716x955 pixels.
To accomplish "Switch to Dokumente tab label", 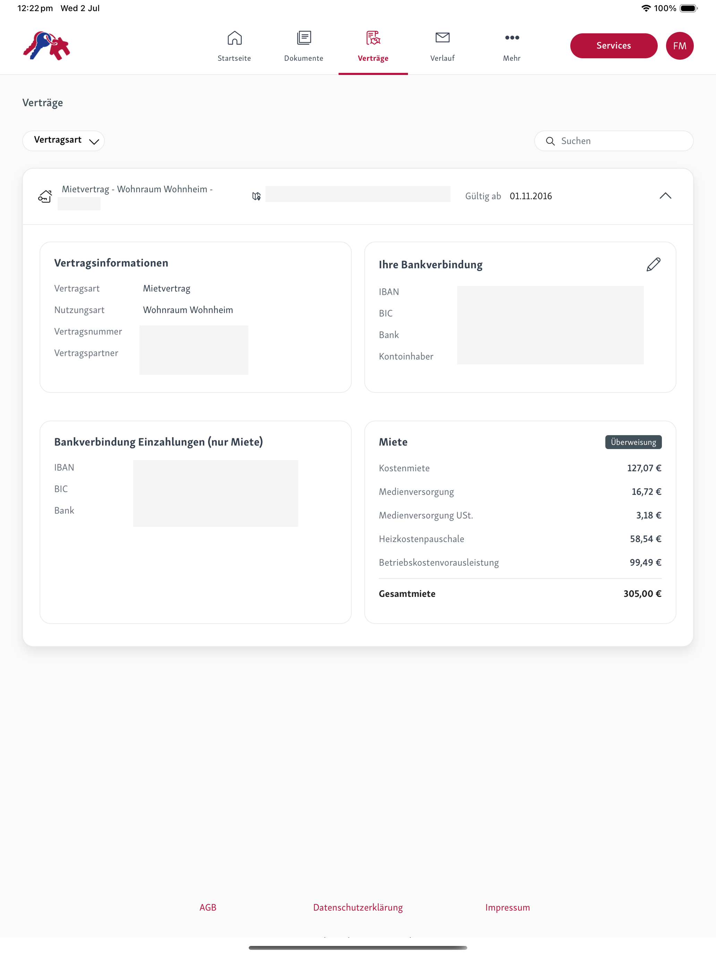I will coord(304,58).
